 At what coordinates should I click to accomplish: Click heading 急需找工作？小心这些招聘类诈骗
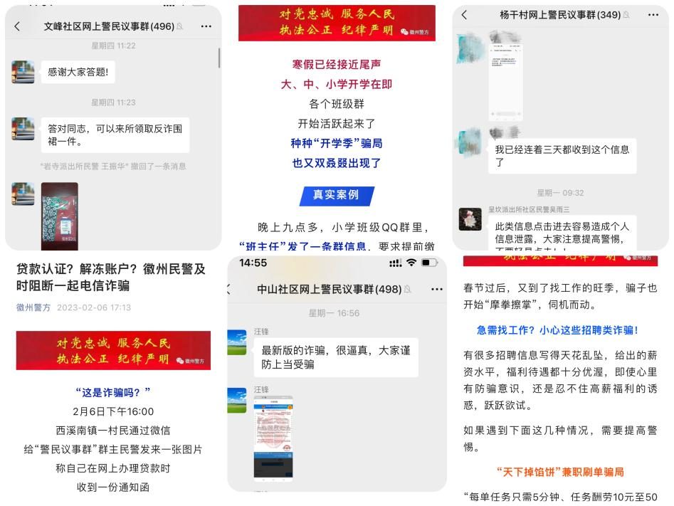[x=557, y=330]
